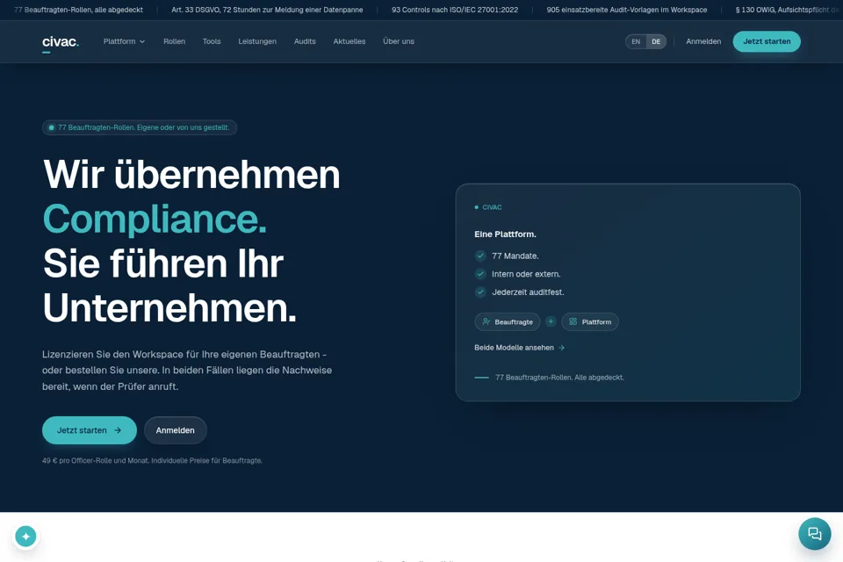Viewport: 843px width, 562px height.
Task: Open Über uns page
Action: pyautogui.click(x=399, y=41)
